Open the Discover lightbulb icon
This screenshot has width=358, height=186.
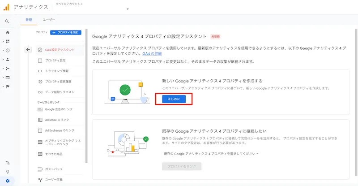(x=8, y=172)
